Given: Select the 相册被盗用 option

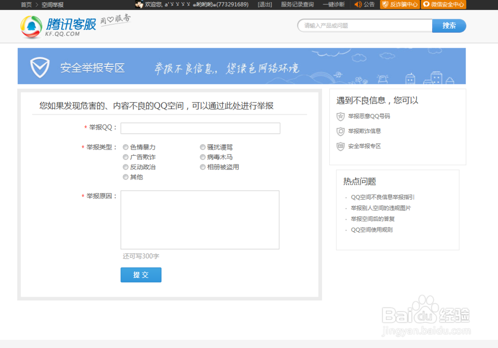Looking at the screenshot, I should point(203,167).
